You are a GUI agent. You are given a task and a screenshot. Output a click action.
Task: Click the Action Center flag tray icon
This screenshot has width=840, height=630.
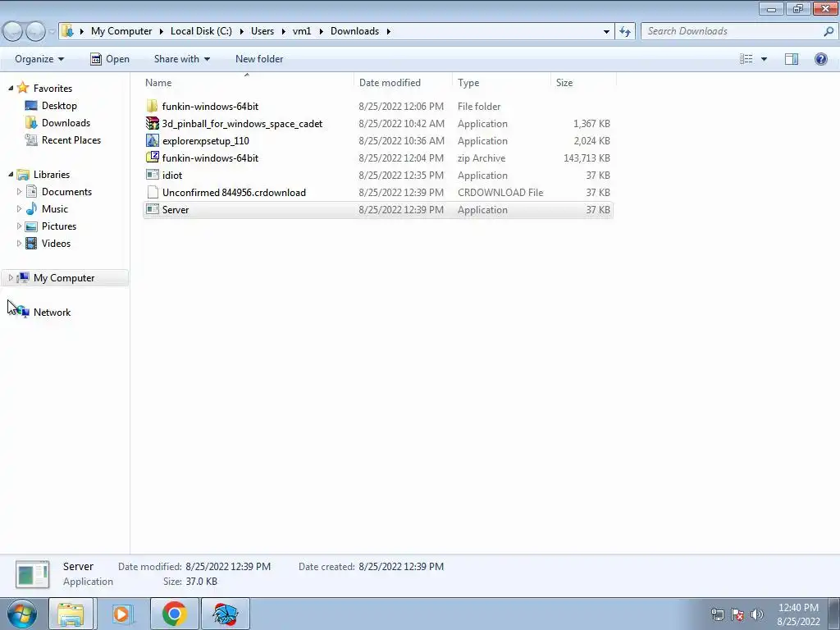(x=737, y=614)
